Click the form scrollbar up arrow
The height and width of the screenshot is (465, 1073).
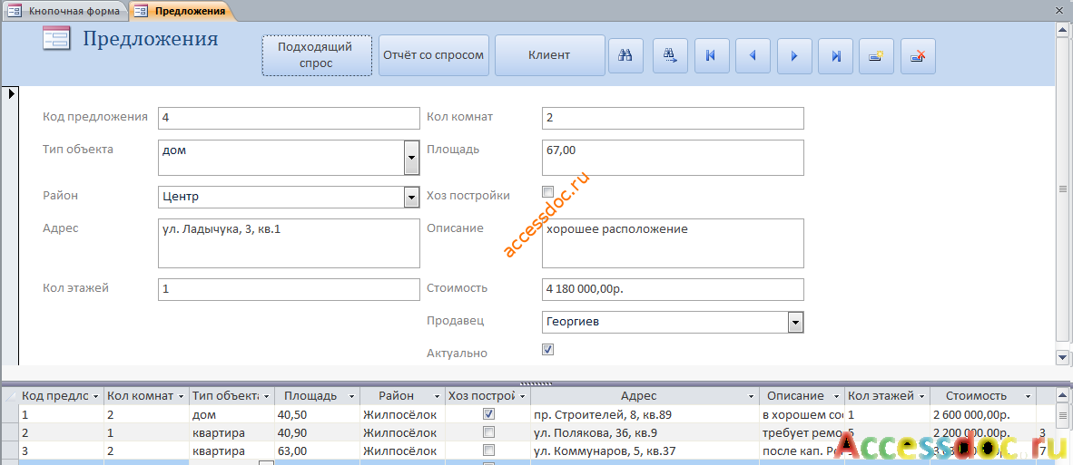pos(1062,29)
